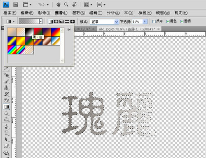The height and width of the screenshot is (158, 206).
Task: Select the Zoom magnifier tool in top bar
Action: pyautogui.click(x=66, y=5)
